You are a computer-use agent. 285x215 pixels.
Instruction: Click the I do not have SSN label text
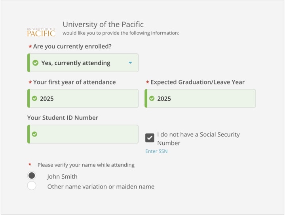click(x=198, y=139)
